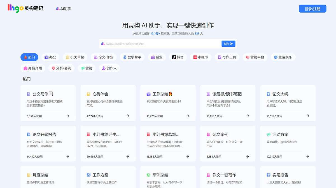Select the 教学帮手 category tab
336x188 pixels.
coord(132,57)
